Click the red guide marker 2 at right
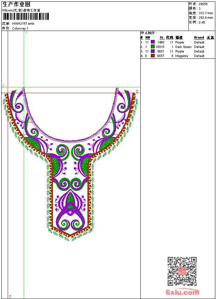216x299 pixels. tap(137, 91)
